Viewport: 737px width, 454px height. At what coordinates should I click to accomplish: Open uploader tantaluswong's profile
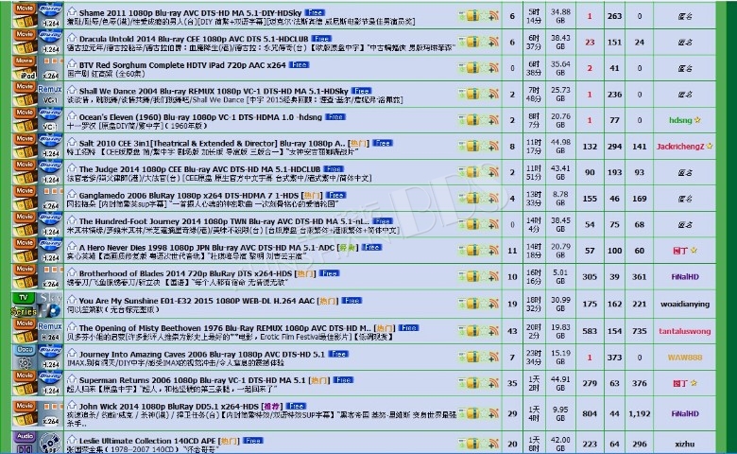pyautogui.click(x=684, y=331)
